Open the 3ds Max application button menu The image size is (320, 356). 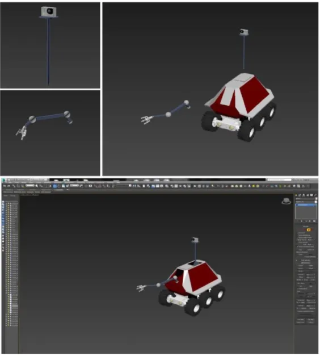pos(4,180)
